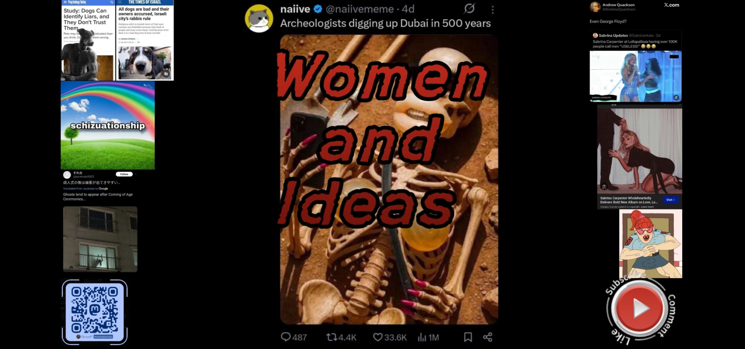Share the Dubai archeologists tweet
This screenshot has height=349, width=745.
pos(488,337)
